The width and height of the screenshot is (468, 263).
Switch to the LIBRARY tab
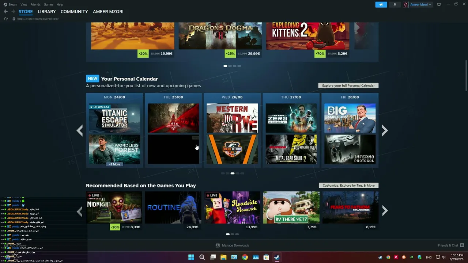click(x=47, y=12)
